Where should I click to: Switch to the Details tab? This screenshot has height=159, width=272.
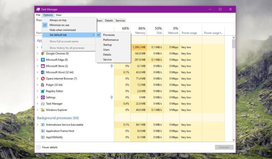pos(109,20)
